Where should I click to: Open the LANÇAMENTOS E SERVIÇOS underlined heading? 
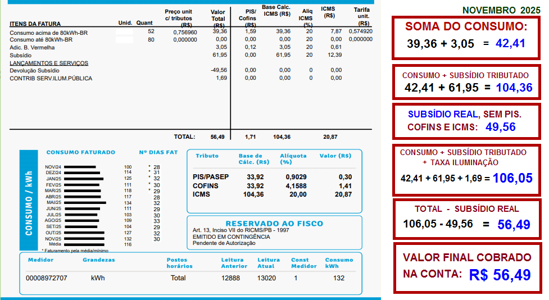(49, 63)
